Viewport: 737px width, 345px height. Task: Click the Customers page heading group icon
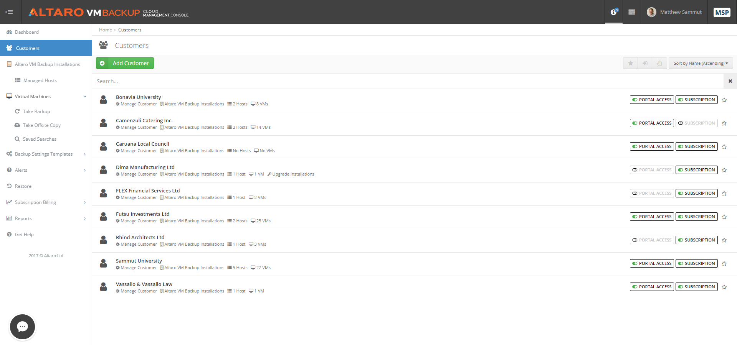[x=103, y=45]
